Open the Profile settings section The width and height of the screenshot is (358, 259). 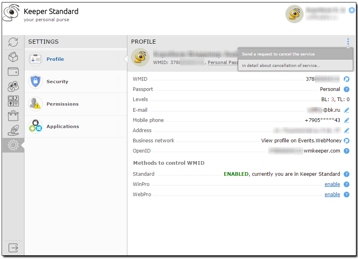coord(76,59)
